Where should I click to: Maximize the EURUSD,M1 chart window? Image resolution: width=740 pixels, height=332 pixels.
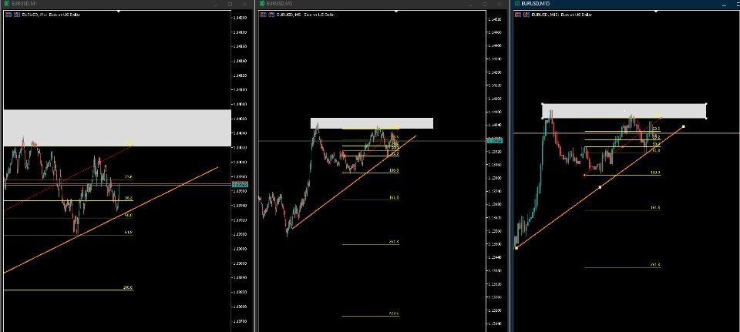point(230,5)
